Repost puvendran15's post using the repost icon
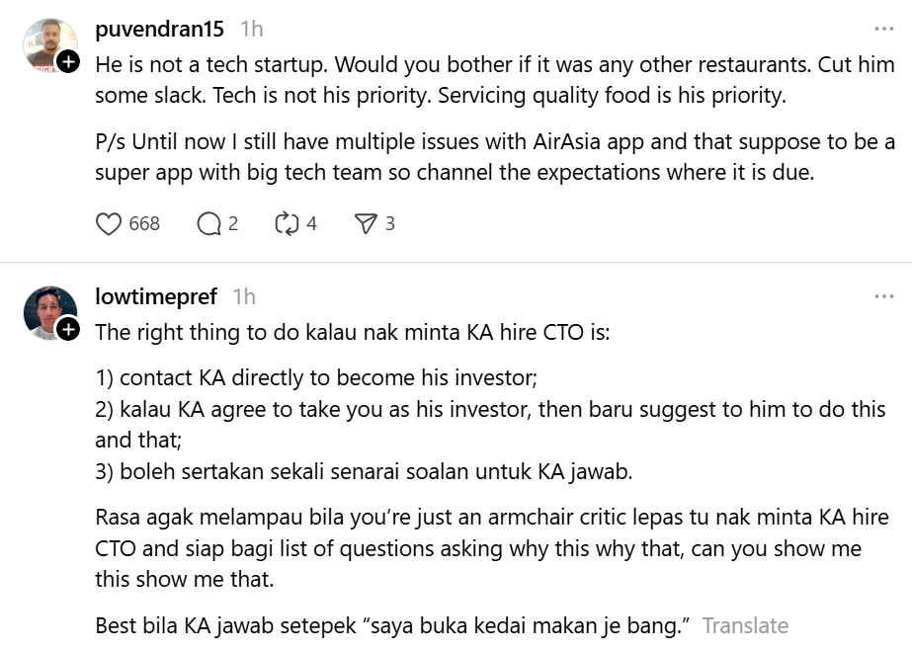This screenshot has height=651, width=912. [287, 224]
